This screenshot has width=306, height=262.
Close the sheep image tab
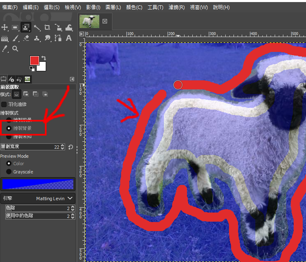point(105,21)
